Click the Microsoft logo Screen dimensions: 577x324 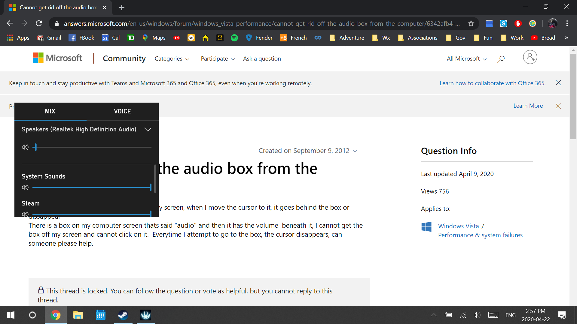pos(57,58)
